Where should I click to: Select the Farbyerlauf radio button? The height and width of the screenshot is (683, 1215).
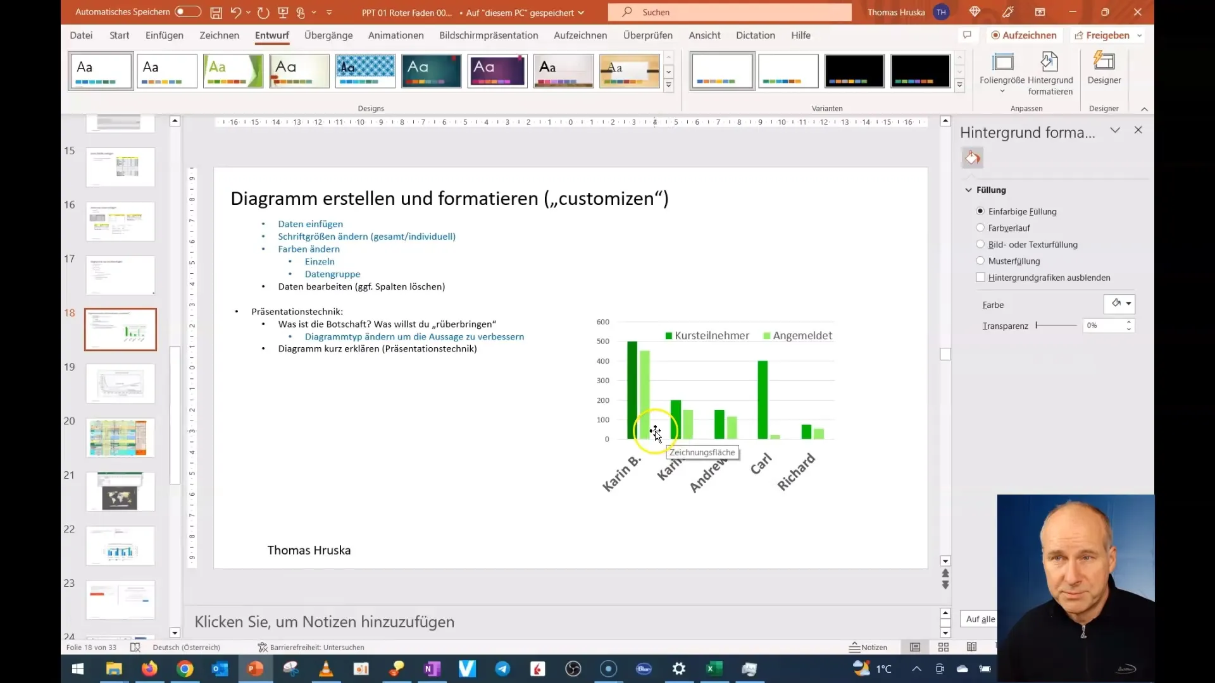pos(981,227)
